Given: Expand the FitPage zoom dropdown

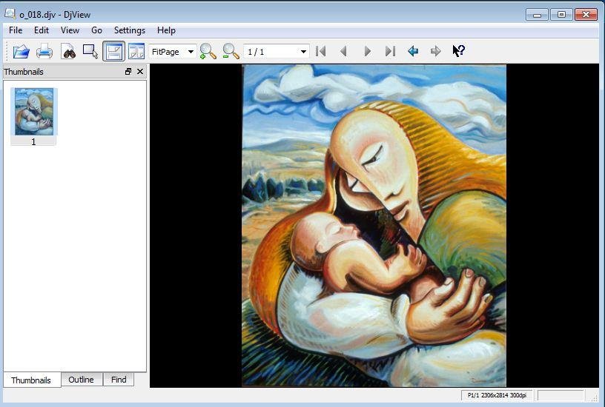Looking at the screenshot, I should pos(191,52).
